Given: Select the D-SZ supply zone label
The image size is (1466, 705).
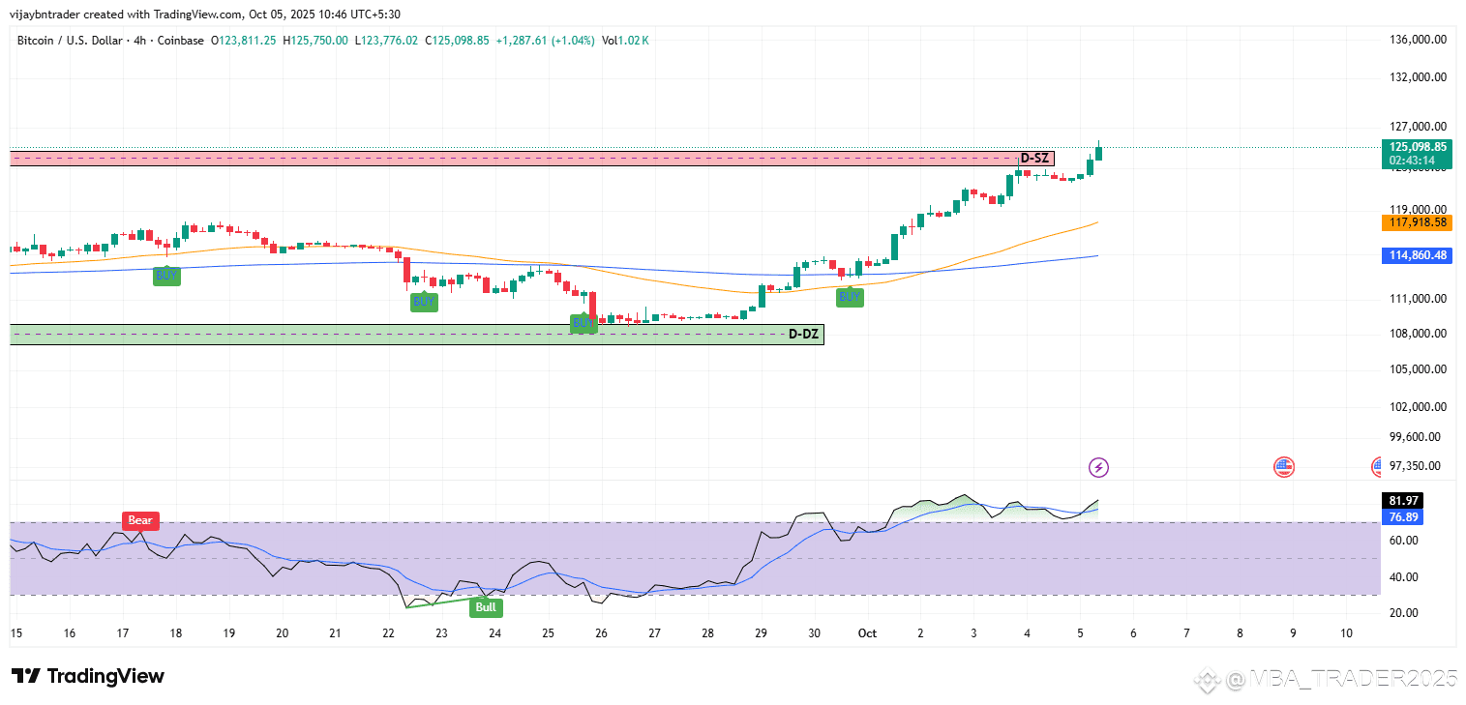Looking at the screenshot, I should pyautogui.click(x=1036, y=158).
